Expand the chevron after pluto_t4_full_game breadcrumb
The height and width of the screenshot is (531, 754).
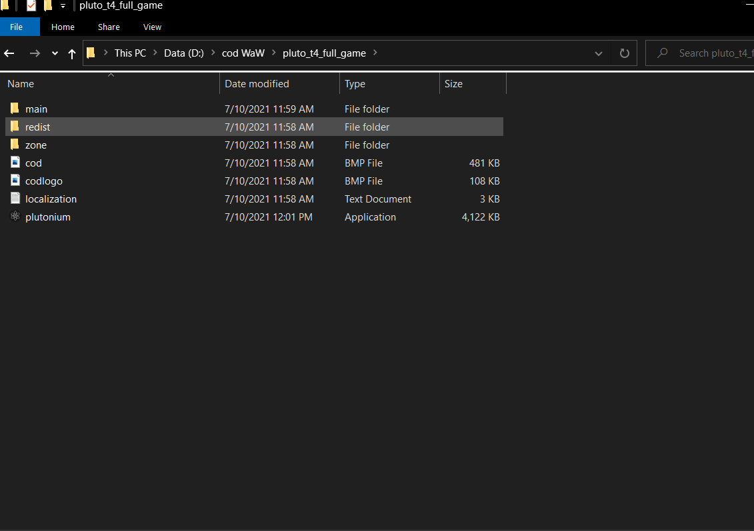375,53
